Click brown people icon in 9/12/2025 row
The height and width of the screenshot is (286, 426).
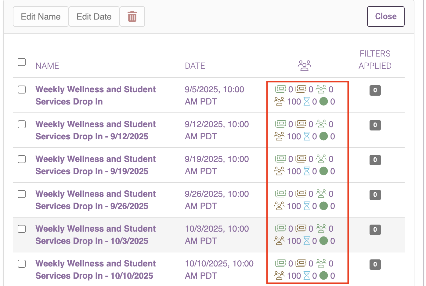coord(279,136)
